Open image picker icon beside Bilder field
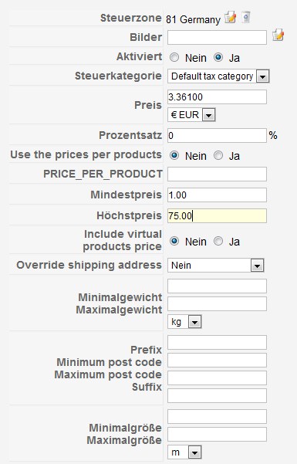Screen dimensions: 297x464 (x=278, y=36)
